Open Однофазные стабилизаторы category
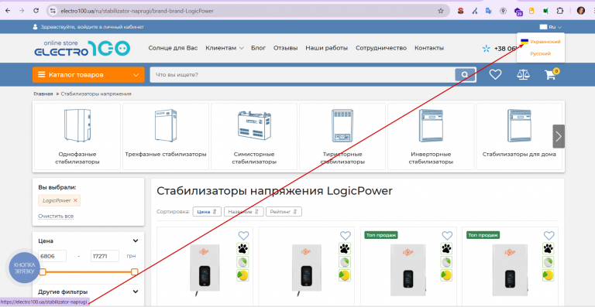The image size is (595, 307). click(x=77, y=136)
